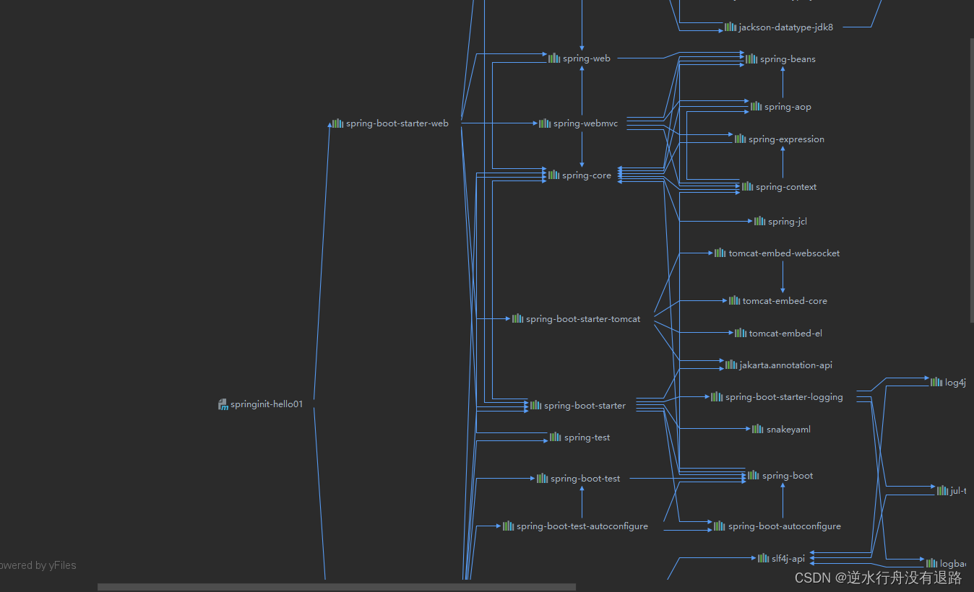
Task: Select the spring-boot-test-autoconfigure node label
Action: pos(582,526)
